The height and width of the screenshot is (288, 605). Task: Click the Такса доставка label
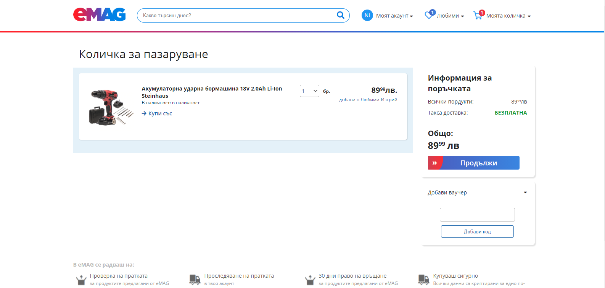click(448, 113)
